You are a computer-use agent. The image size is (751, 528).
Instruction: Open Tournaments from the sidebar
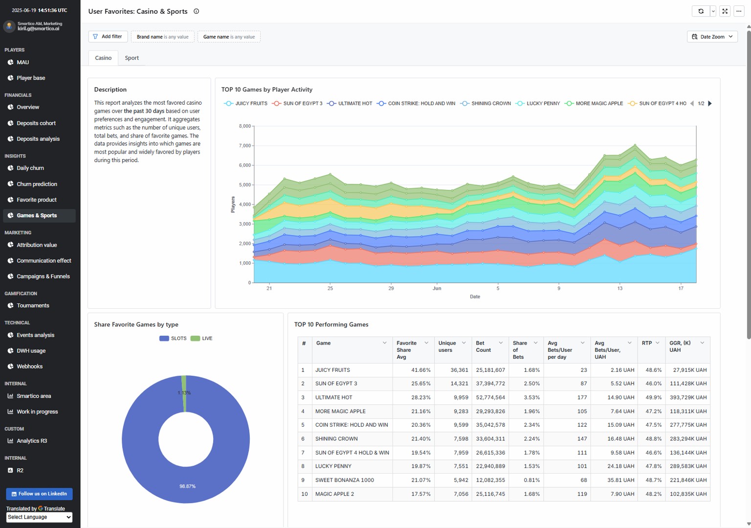click(x=33, y=305)
